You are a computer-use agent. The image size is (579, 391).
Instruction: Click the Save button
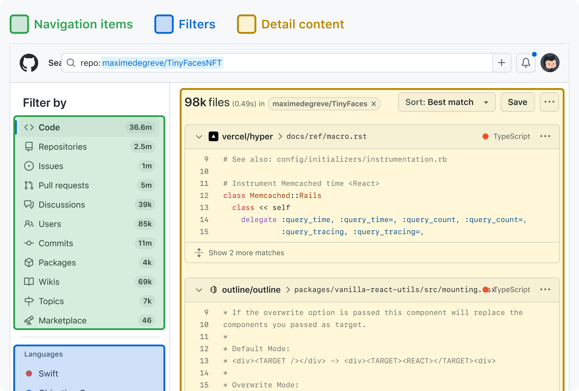pyautogui.click(x=517, y=102)
